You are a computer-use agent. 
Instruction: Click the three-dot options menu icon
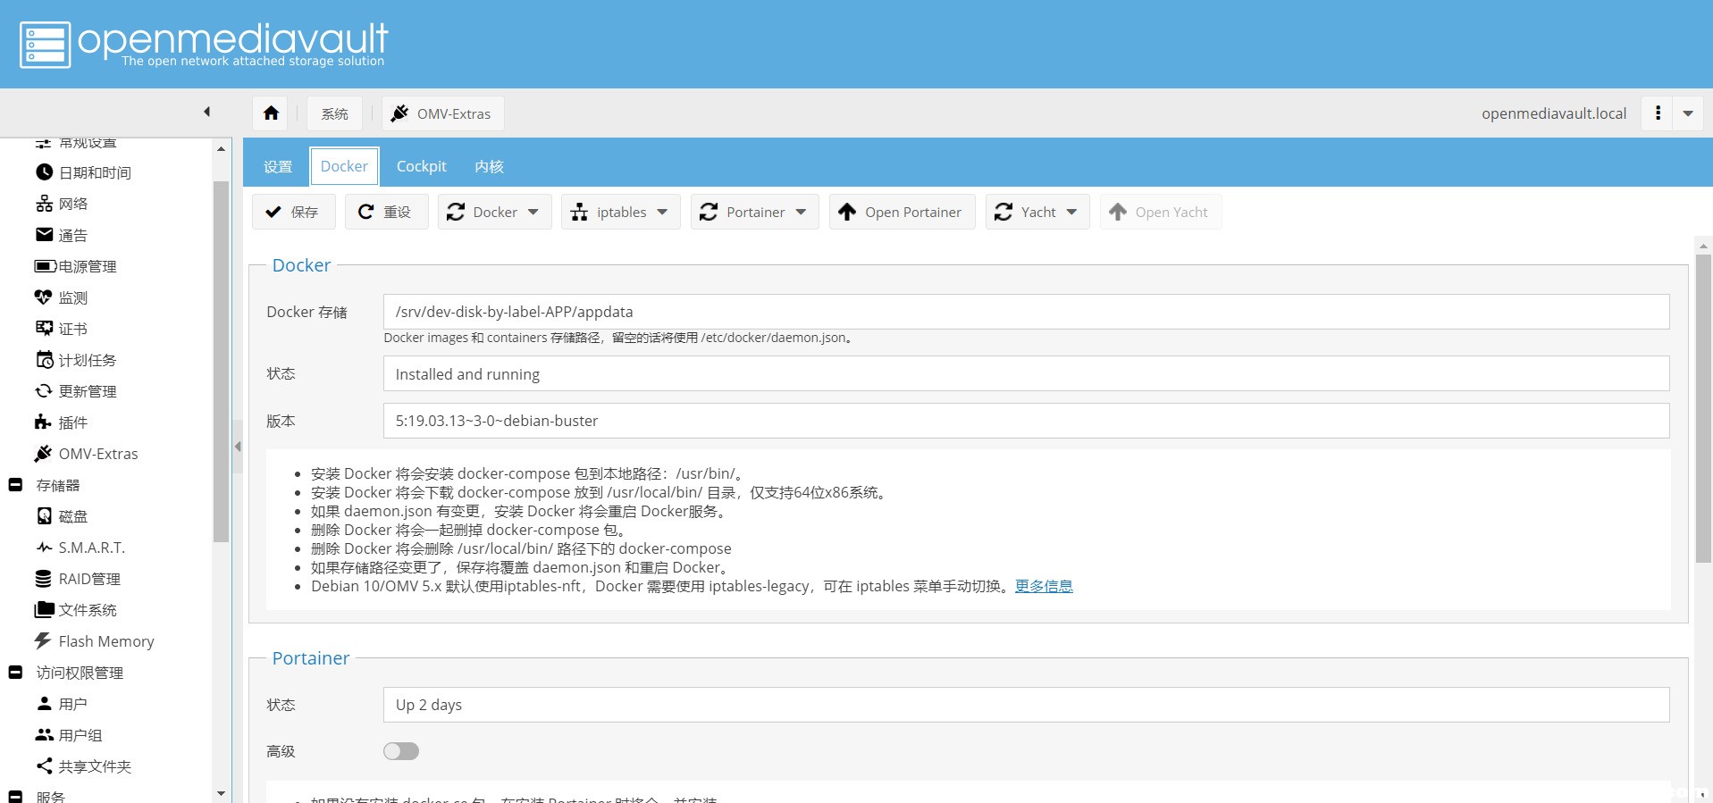(1658, 113)
